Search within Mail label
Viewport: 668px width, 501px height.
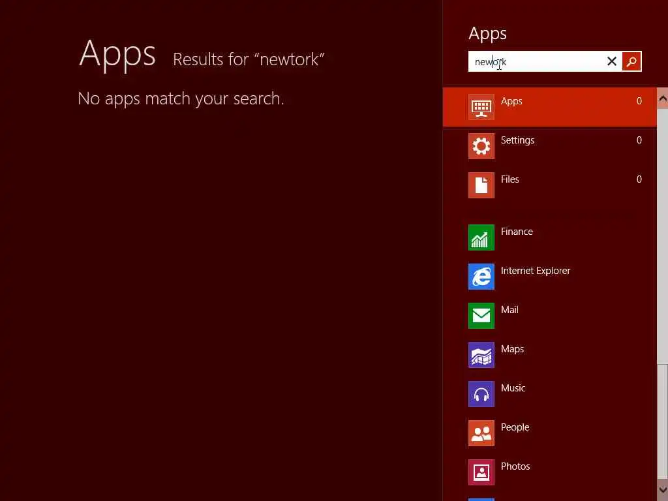click(x=509, y=310)
